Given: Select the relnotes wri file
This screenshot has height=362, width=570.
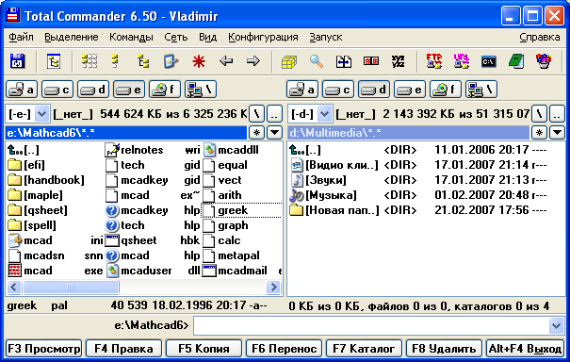Looking at the screenshot, I should pyautogui.click(x=153, y=150).
